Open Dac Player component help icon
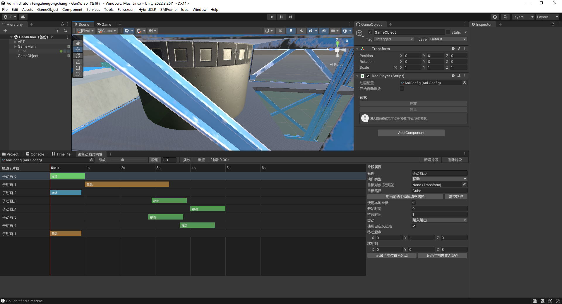 (x=453, y=76)
